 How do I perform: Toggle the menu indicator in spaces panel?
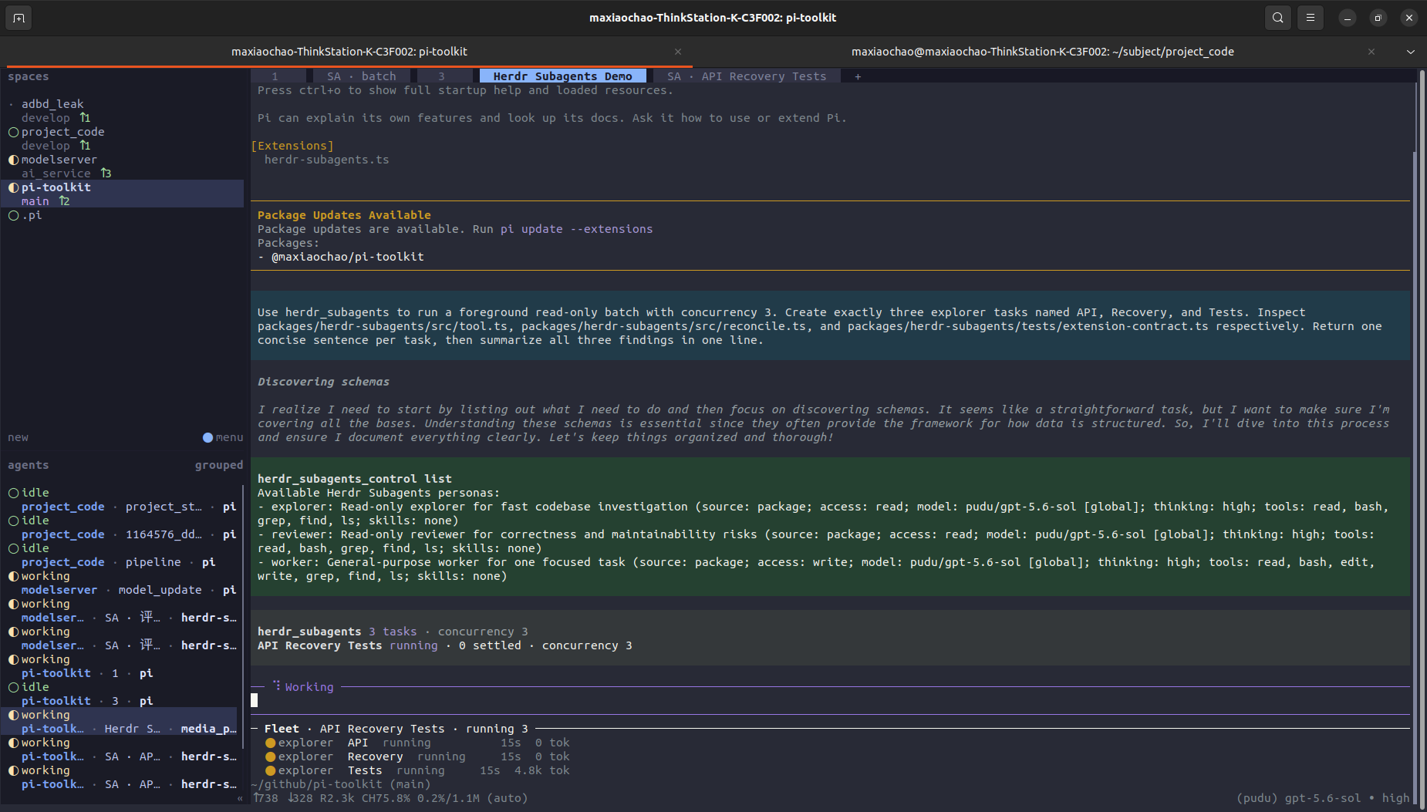(x=223, y=437)
